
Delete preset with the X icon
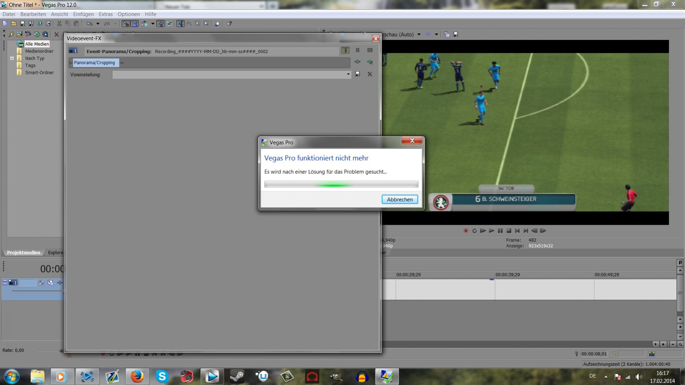click(x=370, y=74)
